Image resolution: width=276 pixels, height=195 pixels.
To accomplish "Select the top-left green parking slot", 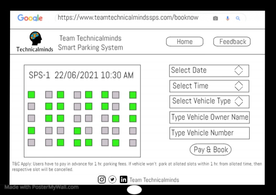I will [x=31, y=95].
